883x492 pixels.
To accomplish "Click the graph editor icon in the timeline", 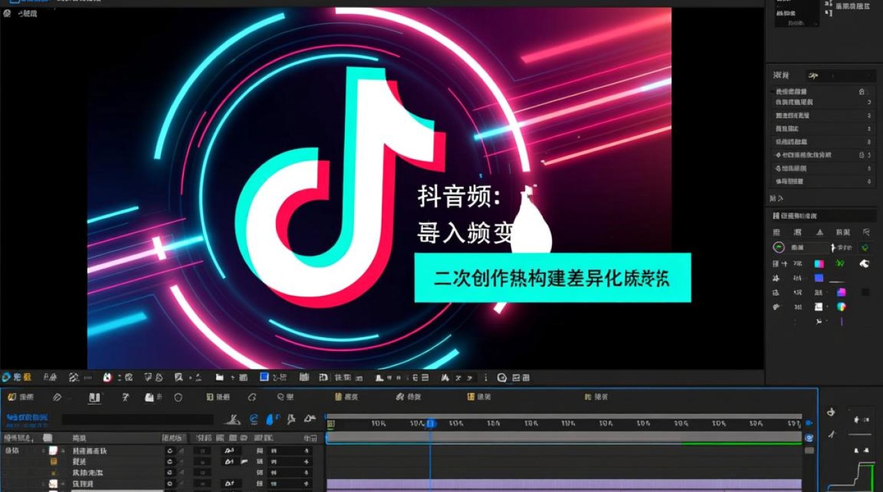I will tap(309, 419).
